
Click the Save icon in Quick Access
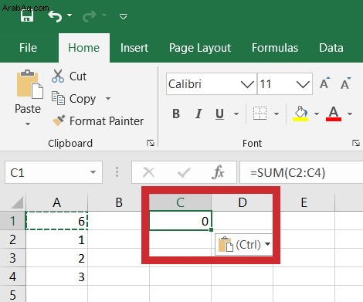point(27,16)
